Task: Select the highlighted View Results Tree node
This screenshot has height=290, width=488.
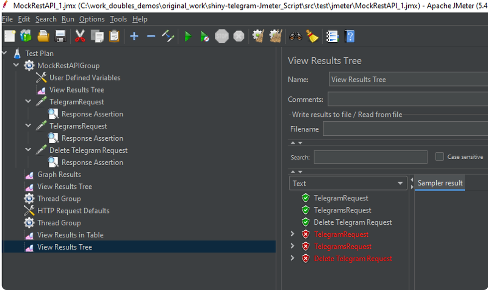Action: tap(64, 247)
